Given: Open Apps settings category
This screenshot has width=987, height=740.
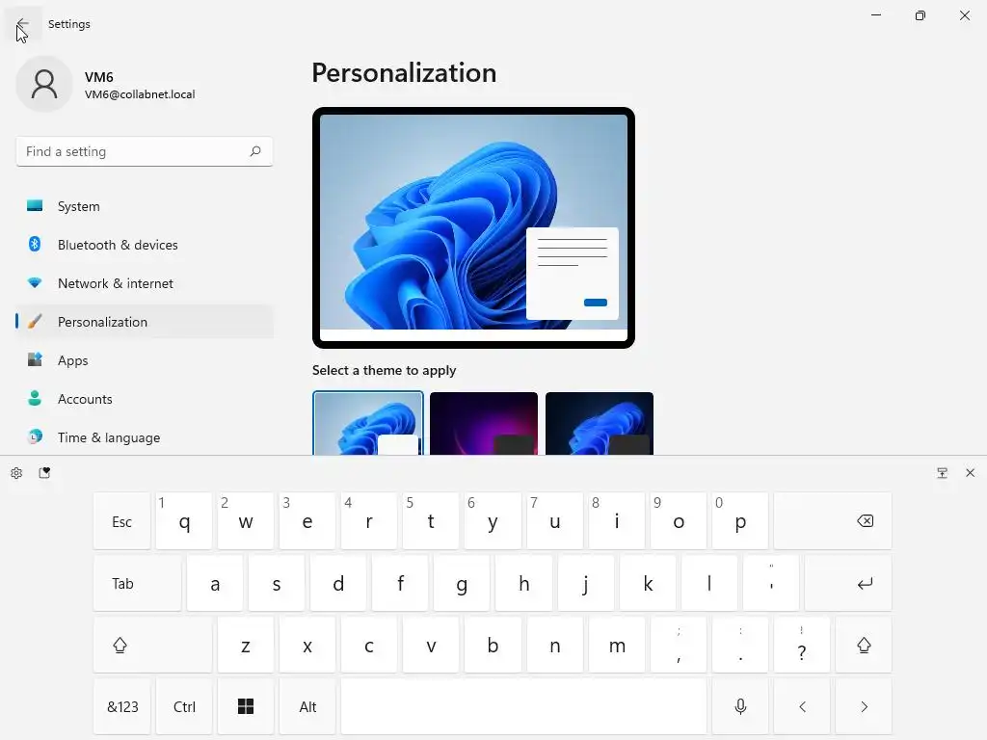Looking at the screenshot, I should tap(145, 360).
